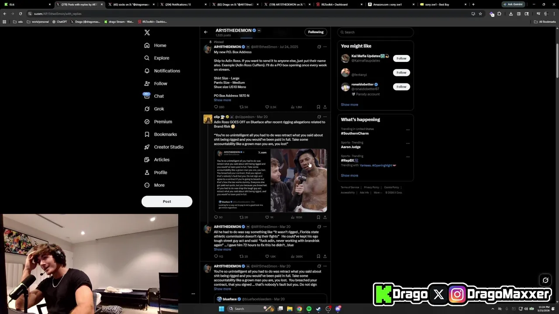Screen dimensions: 559x314
Task: Click the X logo in the sidebar
Action: click(147, 33)
